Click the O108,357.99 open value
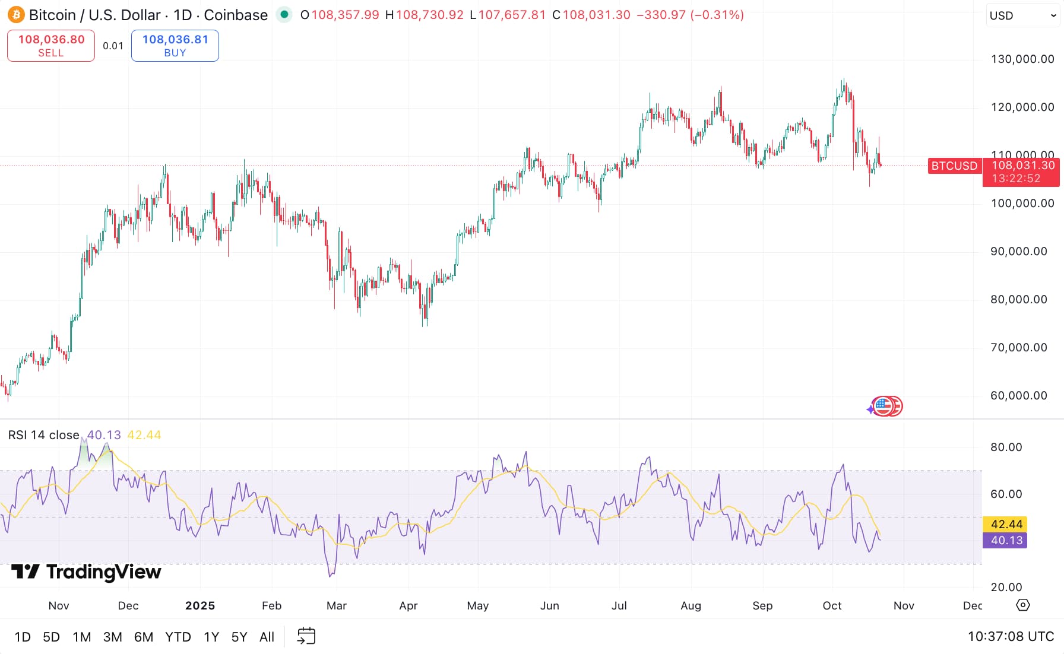Screen dimensions: 1064x654 [x=340, y=15]
